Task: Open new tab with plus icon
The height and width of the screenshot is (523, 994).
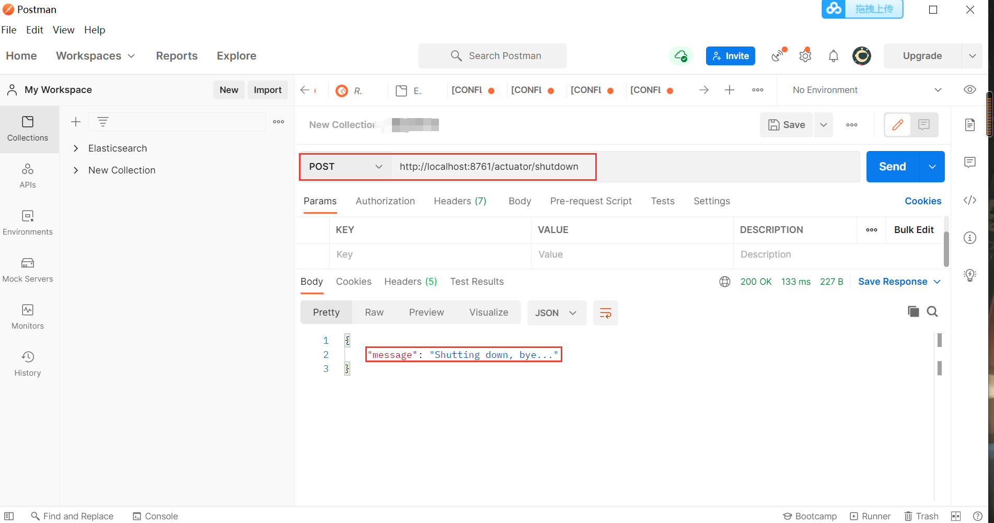Action: tap(730, 90)
